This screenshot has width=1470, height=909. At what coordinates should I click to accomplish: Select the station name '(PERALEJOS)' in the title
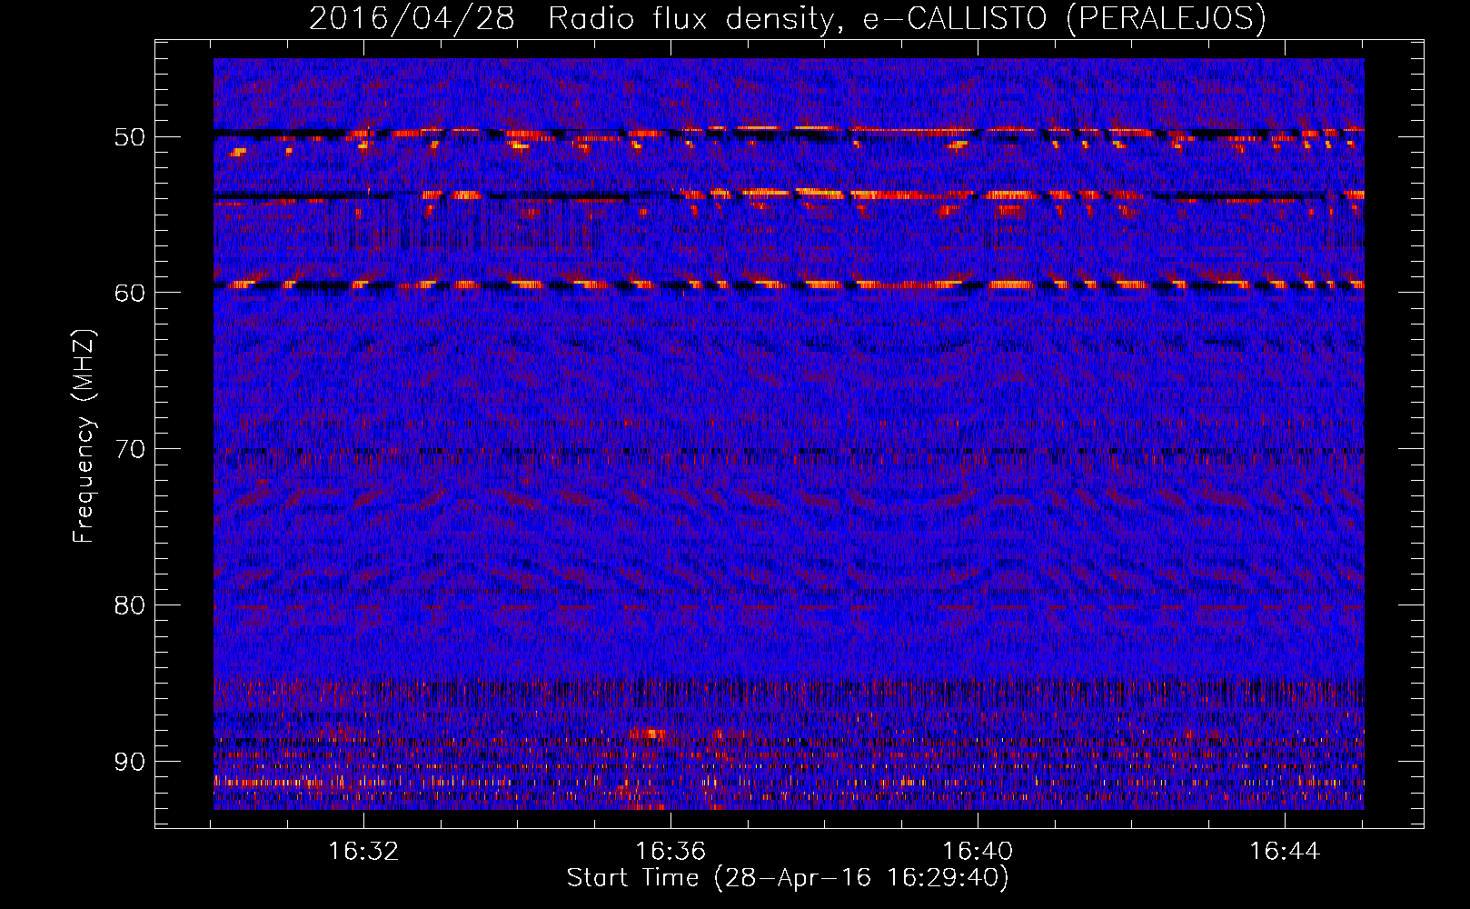1165,18
